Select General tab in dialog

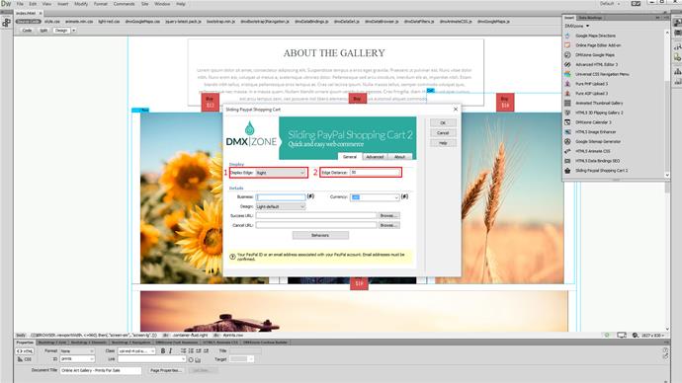tap(350, 157)
